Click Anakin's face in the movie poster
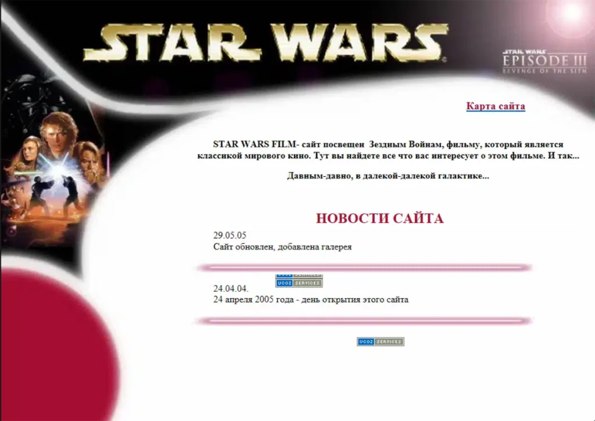The image size is (595, 421). click(59, 135)
